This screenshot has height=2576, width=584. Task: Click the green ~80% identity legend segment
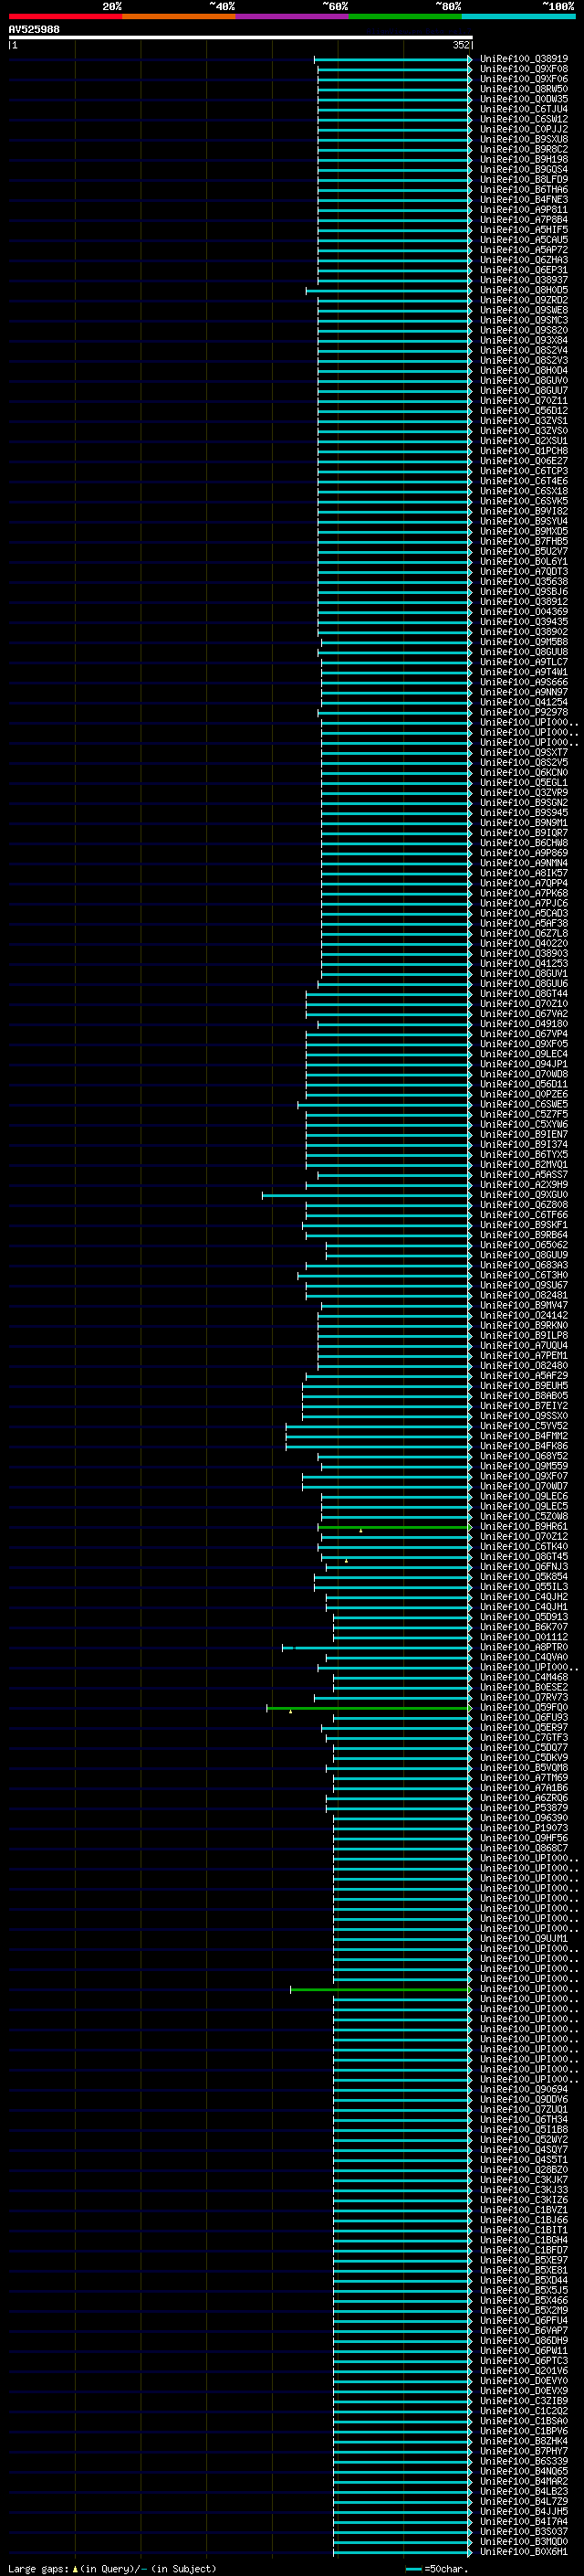coord(405,16)
